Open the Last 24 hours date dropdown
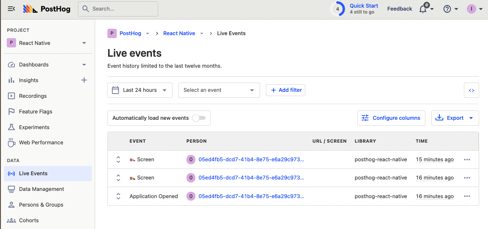Image resolution: width=488 pixels, height=229 pixels. click(x=140, y=90)
